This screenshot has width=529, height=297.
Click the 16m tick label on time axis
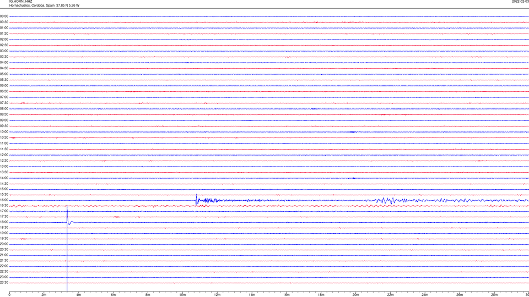(x=287, y=295)
